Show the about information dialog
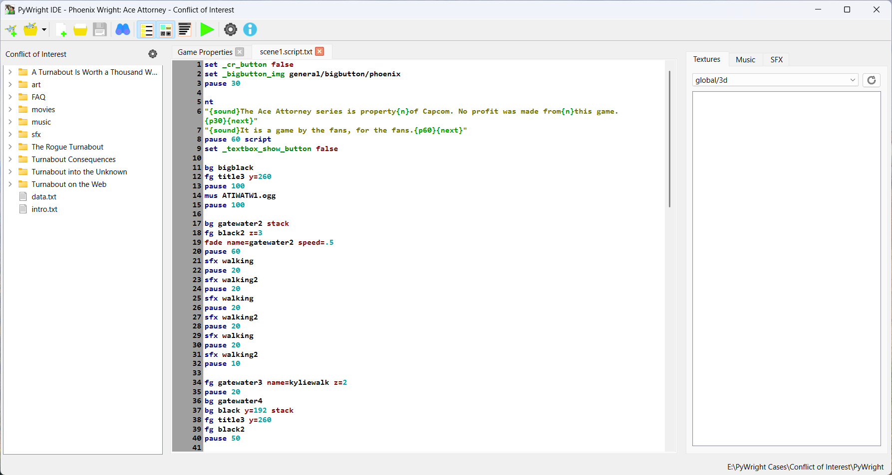Viewport: 892px width, 475px height. click(x=250, y=30)
